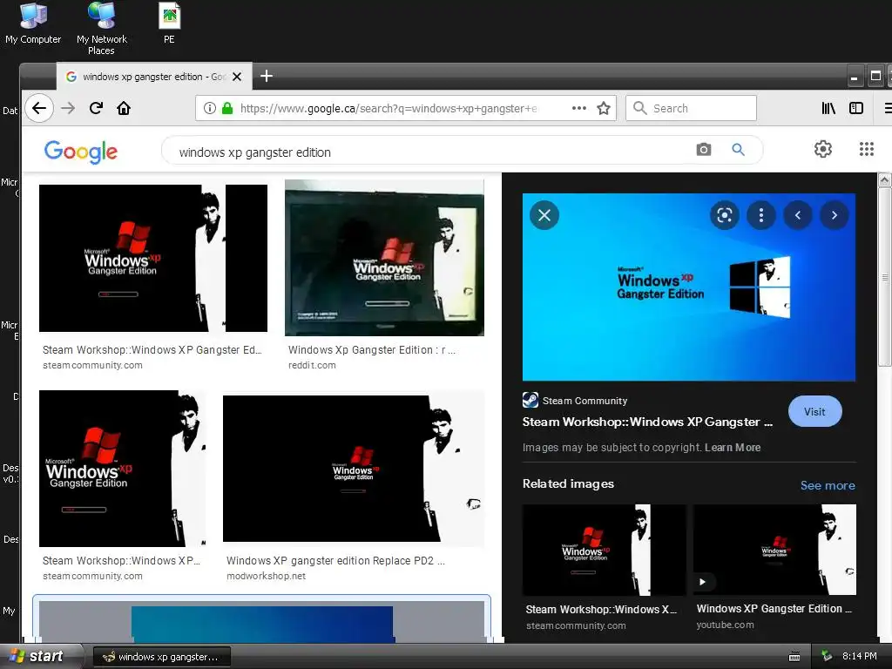Click the blue Google search magnifier
The height and width of the screenshot is (669, 892).
(738, 150)
